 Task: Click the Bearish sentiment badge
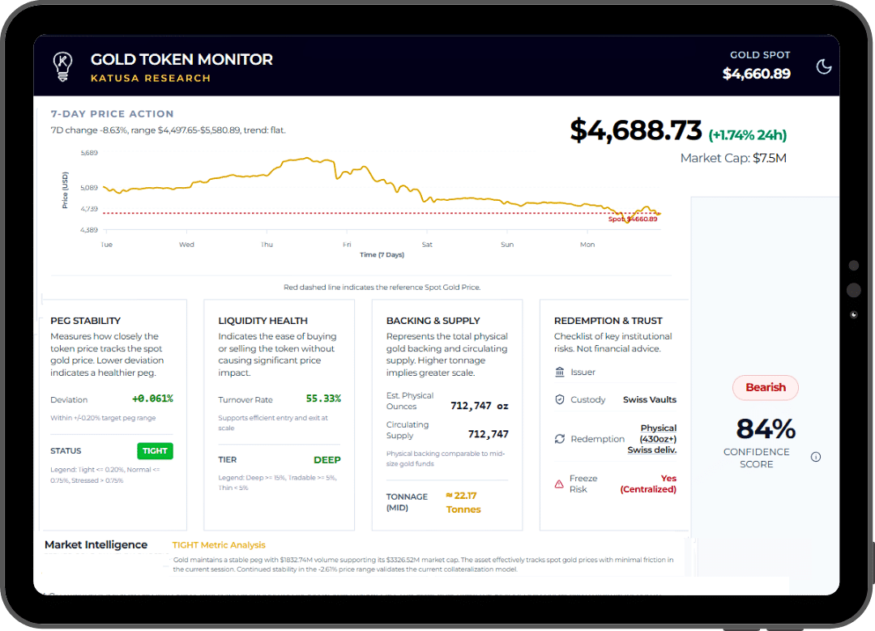tap(765, 387)
